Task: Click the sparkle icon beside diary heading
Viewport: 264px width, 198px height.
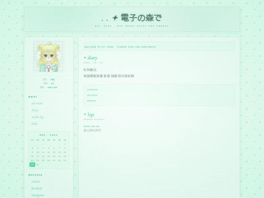Action: point(85,58)
